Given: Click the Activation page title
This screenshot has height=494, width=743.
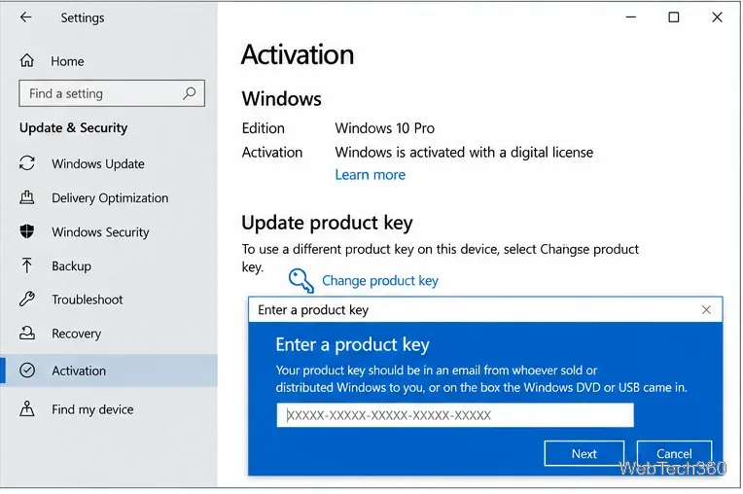Looking at the screenshot, I should click(298, 54).
